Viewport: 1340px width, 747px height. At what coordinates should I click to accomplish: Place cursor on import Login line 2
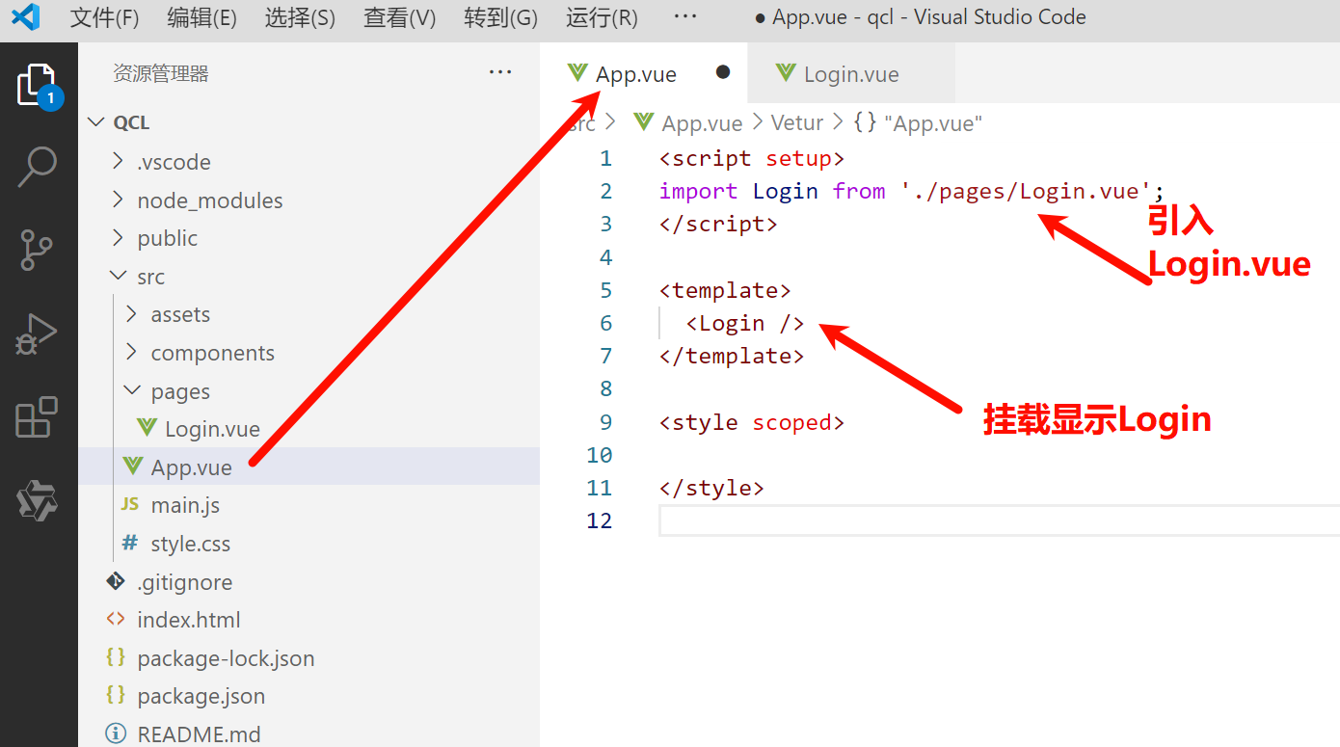(912, 191)
